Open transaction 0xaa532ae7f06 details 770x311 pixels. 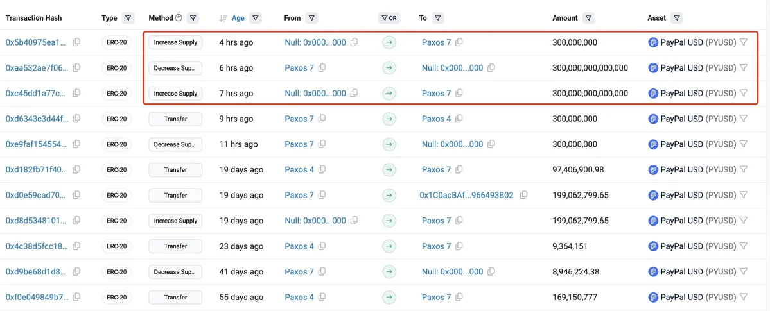click(35, 68)
